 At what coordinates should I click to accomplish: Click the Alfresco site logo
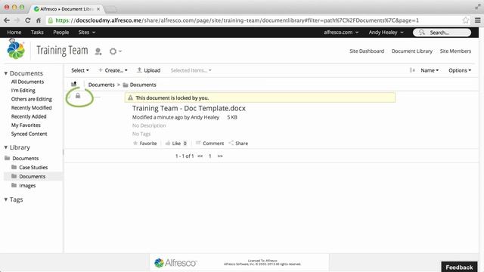pos(16,51)
